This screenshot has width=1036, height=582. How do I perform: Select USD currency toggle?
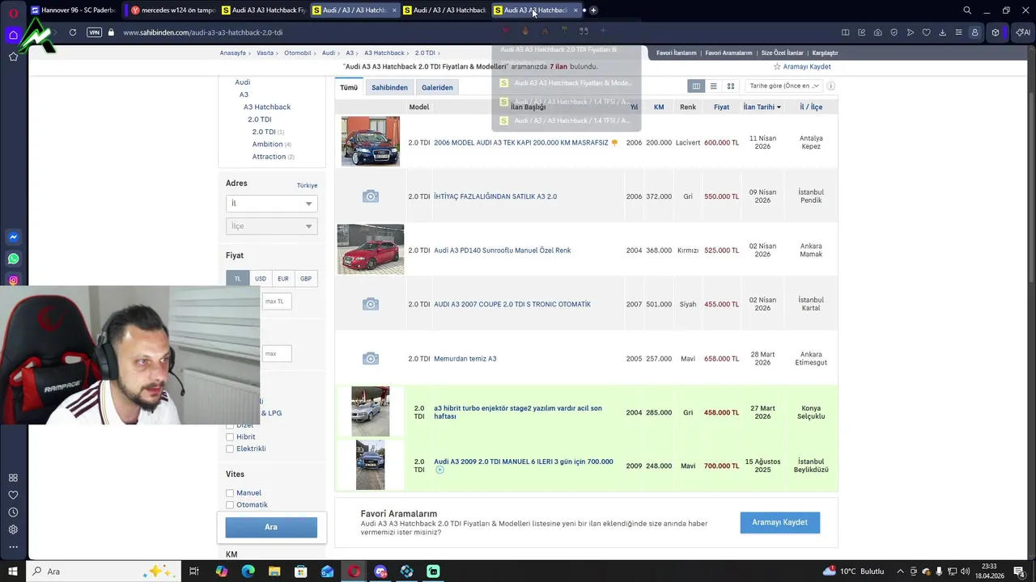(x=261, y=279)
